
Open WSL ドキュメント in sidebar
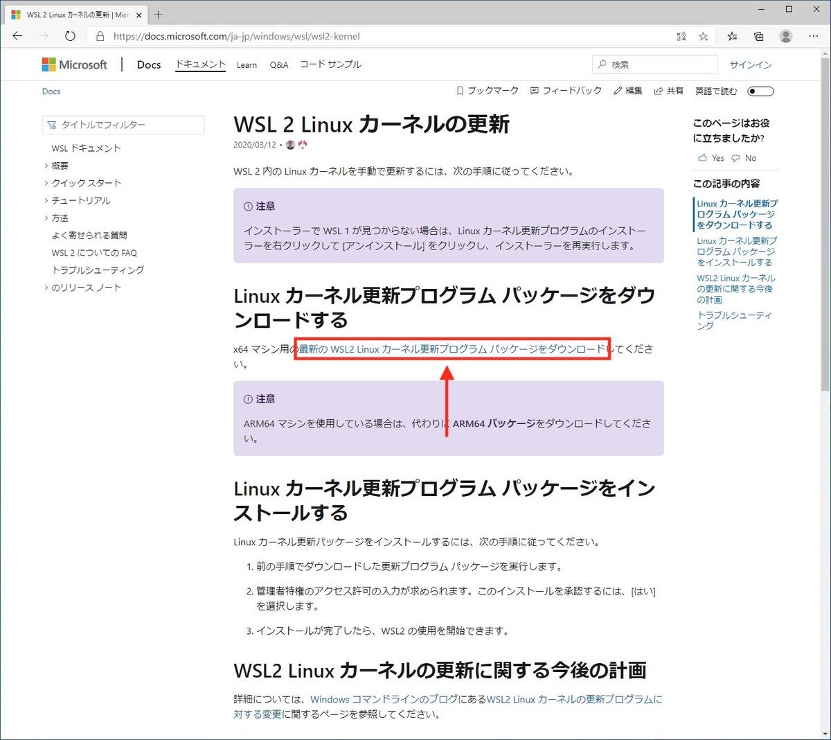coord(86,148)
